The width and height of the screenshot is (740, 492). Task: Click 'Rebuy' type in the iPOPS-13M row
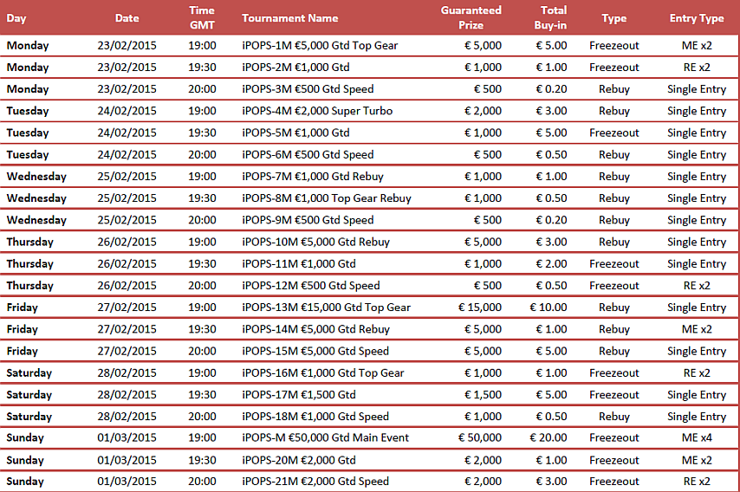[x=614, y=307]
